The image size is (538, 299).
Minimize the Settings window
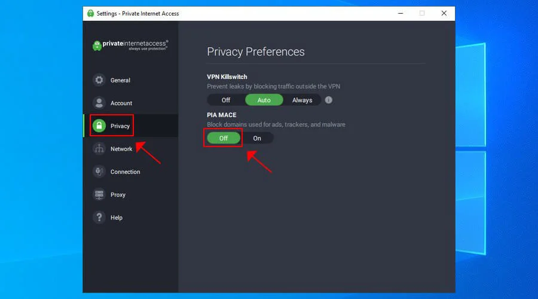point(399,13)
